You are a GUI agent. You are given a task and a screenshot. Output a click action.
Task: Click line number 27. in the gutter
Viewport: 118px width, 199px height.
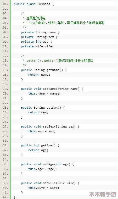point(5,127)
